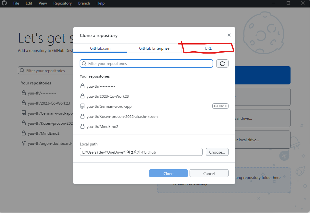Open the Help menu
This screenshot has height=213, width=310.
[100, 3]
